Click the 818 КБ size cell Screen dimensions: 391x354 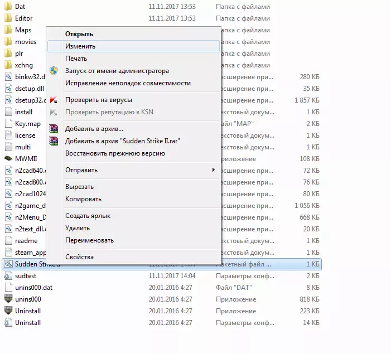(310, 299)
